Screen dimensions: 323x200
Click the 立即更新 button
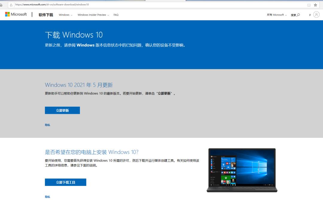(x=62, y=110)
